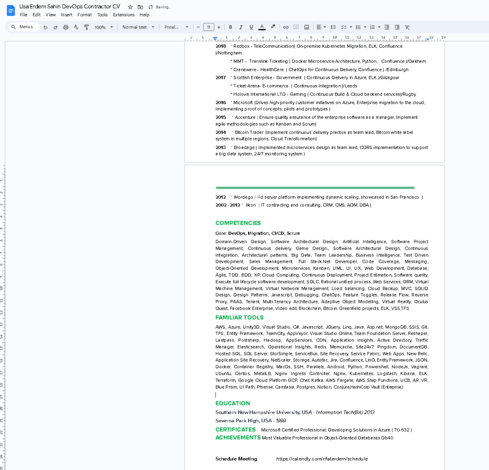Open the text color picker
The width and height of the screenshot is (489, 470).
pos(262,27)
